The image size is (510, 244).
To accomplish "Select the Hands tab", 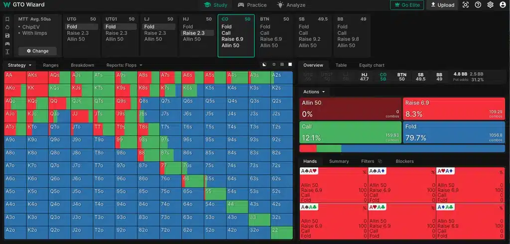I will pos(310,161).
